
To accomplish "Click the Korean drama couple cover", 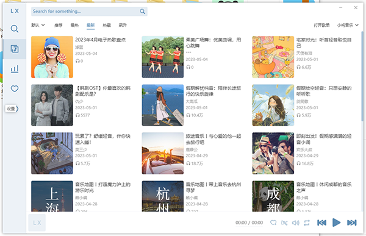I will point(52,105).
